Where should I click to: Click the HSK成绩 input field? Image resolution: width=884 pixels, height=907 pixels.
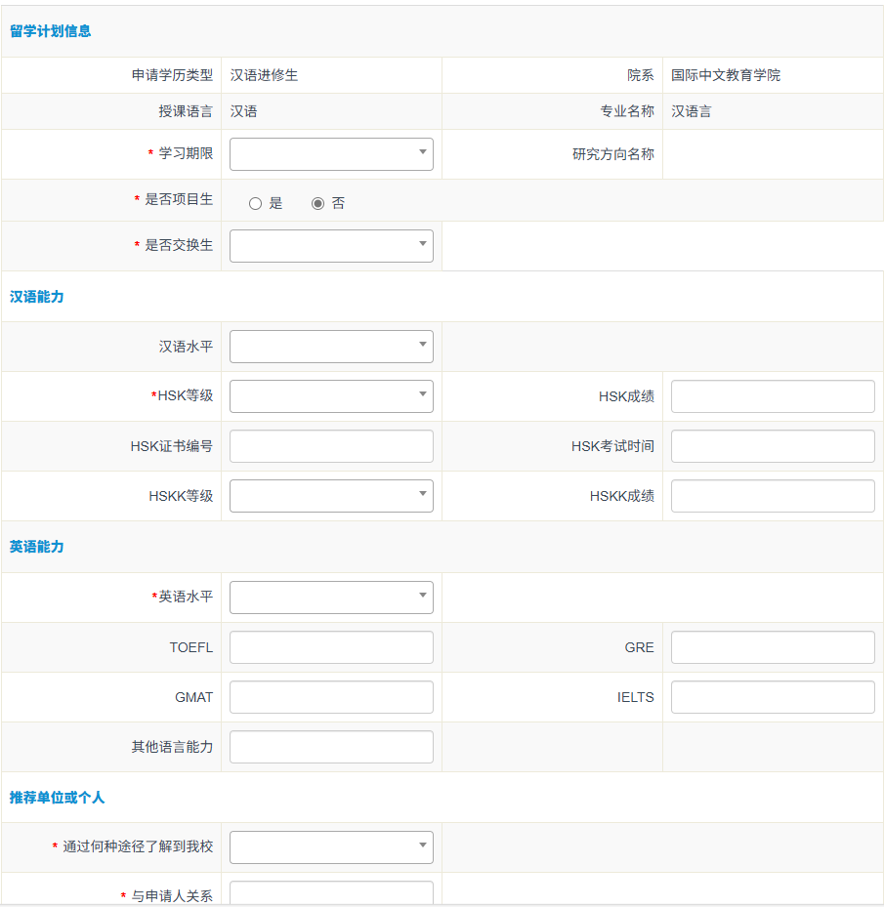[x=772, y=396]
